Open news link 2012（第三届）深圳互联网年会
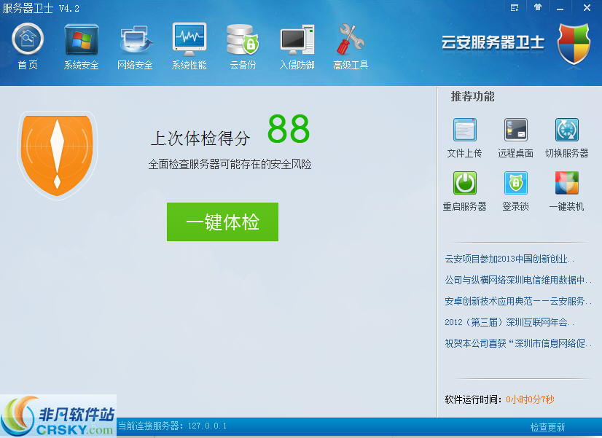Viewport: 602px width, 438px height. (x=509, y=322)
